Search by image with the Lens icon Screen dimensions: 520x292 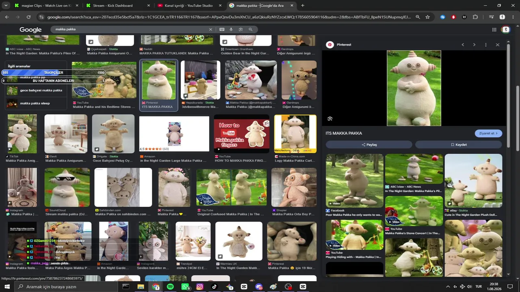click(241, 30)
